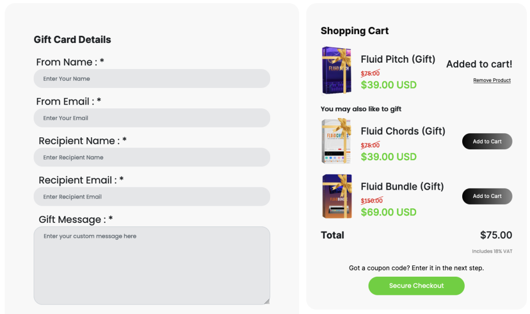530x314 pixels.
Task: Proceed with Secure Checkout button
Action: [417, 286]
